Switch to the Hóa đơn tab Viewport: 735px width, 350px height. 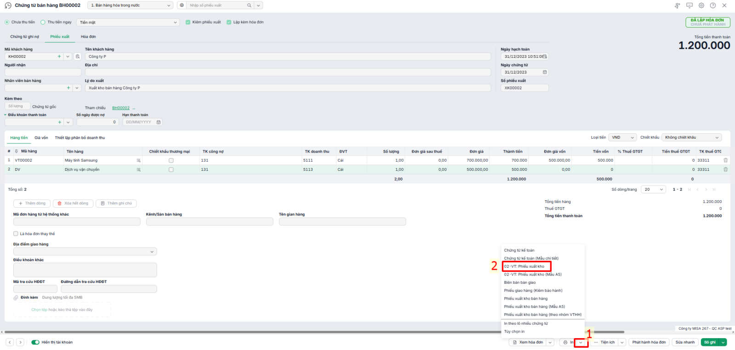(88, 37)
